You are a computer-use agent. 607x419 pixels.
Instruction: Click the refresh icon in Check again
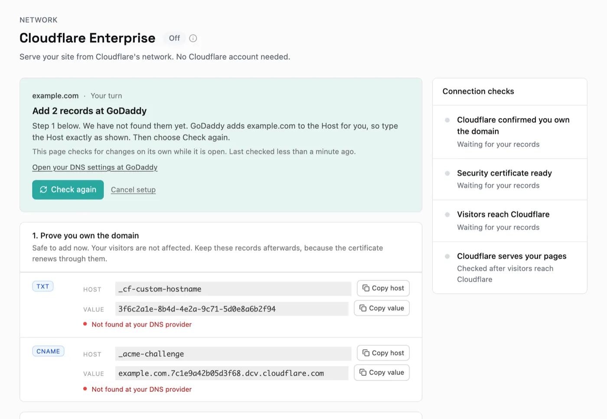coord(43,190)
